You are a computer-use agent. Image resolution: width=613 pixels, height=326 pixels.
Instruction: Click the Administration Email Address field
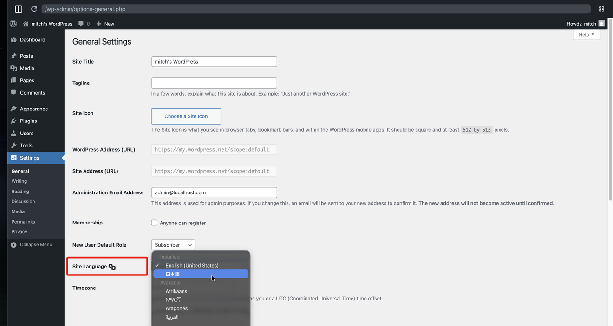click(x=214, y=192)
